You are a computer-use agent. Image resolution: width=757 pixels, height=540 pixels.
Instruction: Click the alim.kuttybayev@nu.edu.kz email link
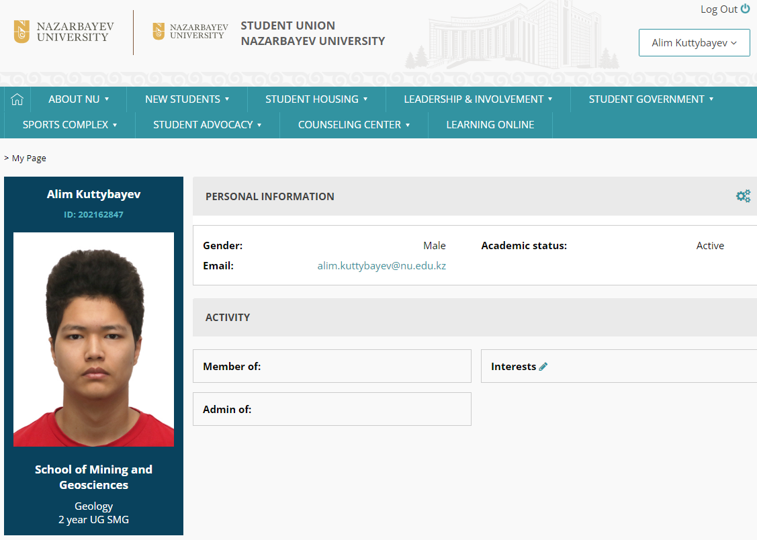(x=382, y=266)
